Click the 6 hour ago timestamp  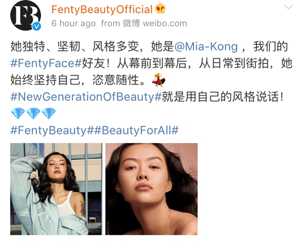pos(74,23)
